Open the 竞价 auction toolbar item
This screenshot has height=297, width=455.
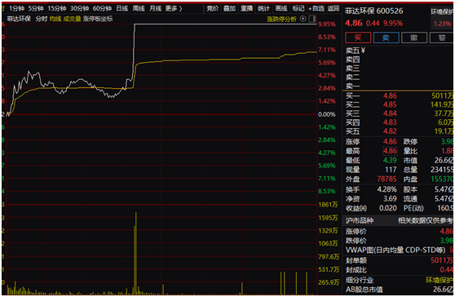pyautogui.click(x=212, y=8)
